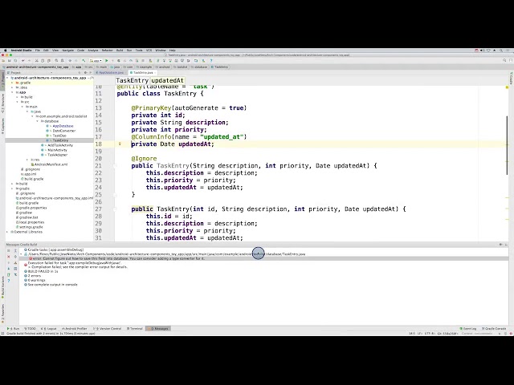
Task: Click the Undo arrow toolbar icon
Action: point(23,61)
